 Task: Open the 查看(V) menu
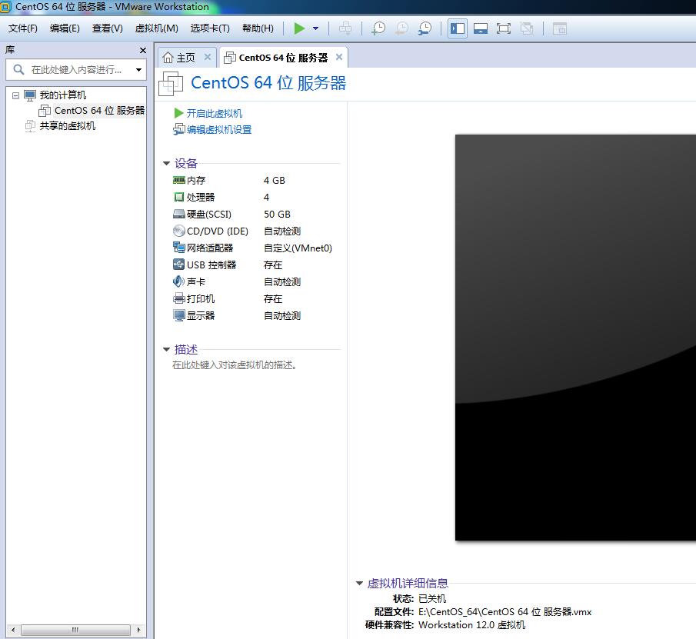108,28
